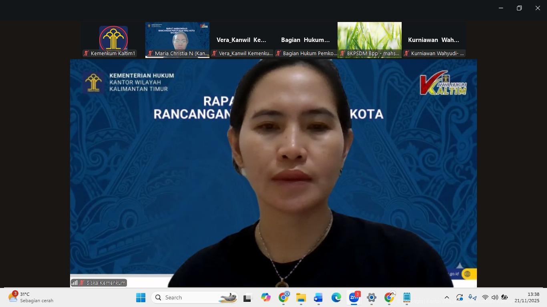Click the connection signal bars beside Siska Kemenkum
This screenshot has width=547, height=307.
tap(74, 283)
